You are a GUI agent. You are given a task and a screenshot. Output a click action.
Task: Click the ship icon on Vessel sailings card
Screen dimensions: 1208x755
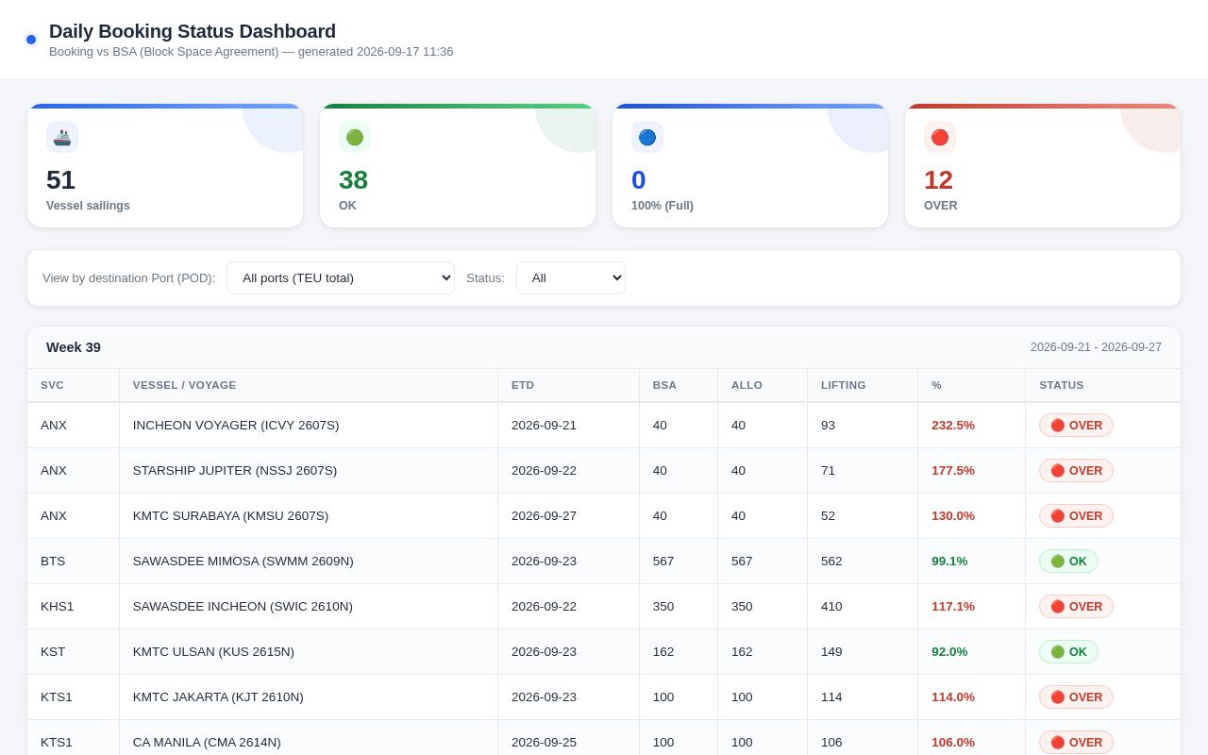[x=62, y=137]
